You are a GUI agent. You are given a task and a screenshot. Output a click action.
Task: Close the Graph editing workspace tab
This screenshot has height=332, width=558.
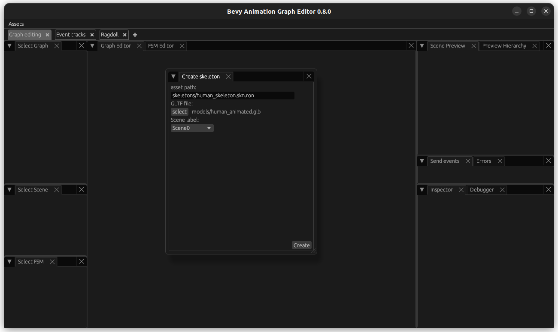(47, 35)
